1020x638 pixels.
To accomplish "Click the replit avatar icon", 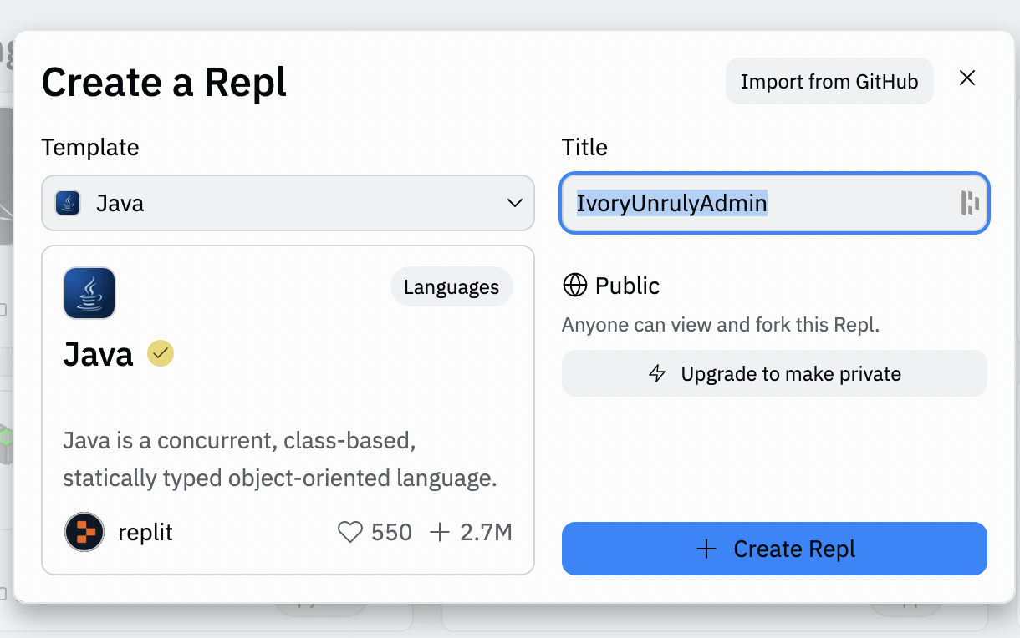I will [x=84, y=532].
